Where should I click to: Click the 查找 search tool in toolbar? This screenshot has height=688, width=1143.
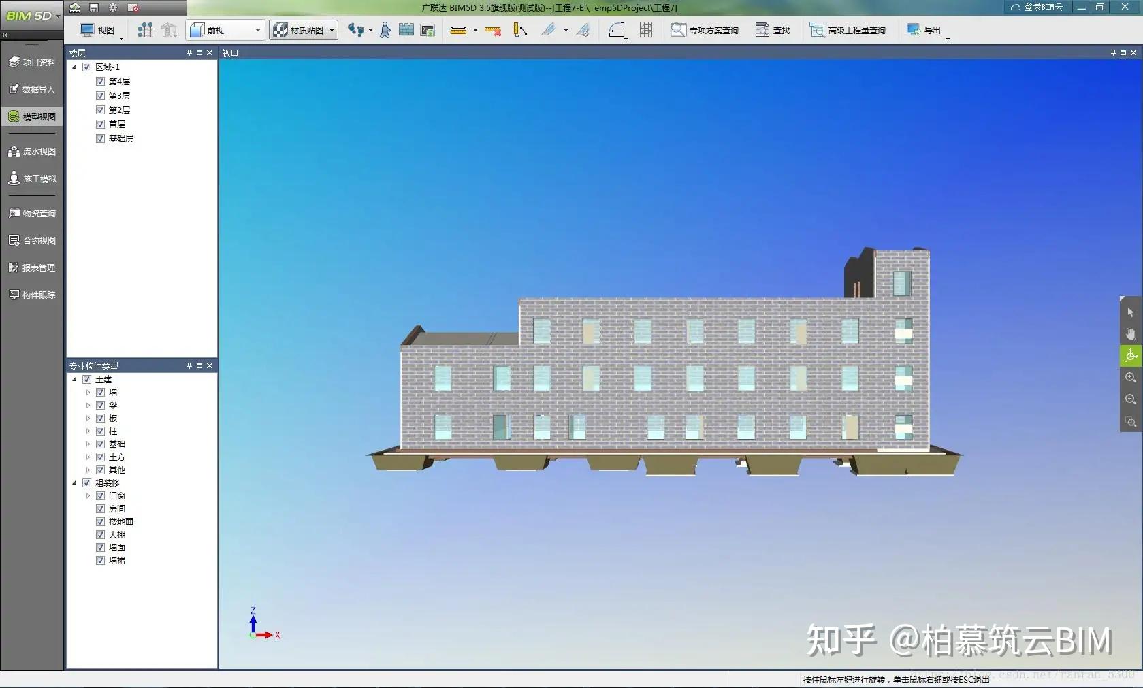[773, 30]
